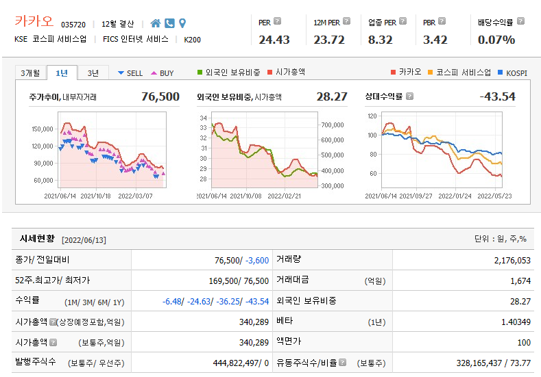Open help icon beside 시가총액 보통주

(x=53, y=343)
